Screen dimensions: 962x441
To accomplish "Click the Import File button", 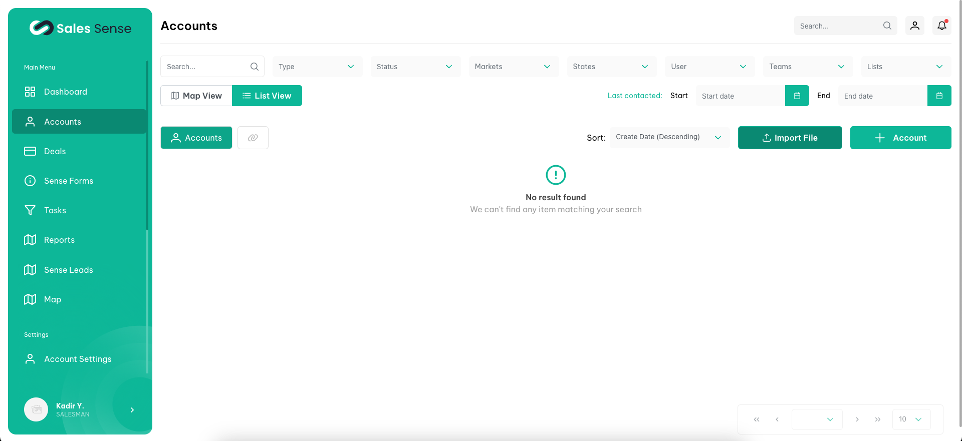I will click(x=790, y=138).
